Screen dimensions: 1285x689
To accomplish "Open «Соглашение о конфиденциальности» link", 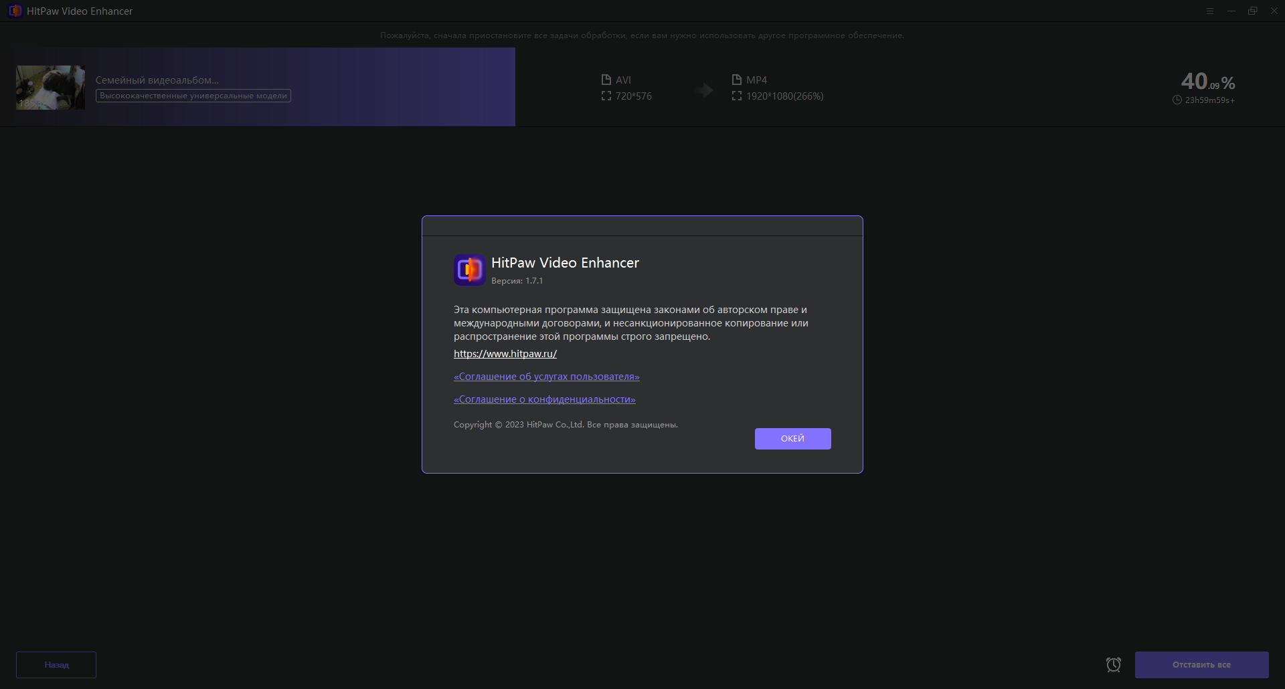I will (545, 399).
